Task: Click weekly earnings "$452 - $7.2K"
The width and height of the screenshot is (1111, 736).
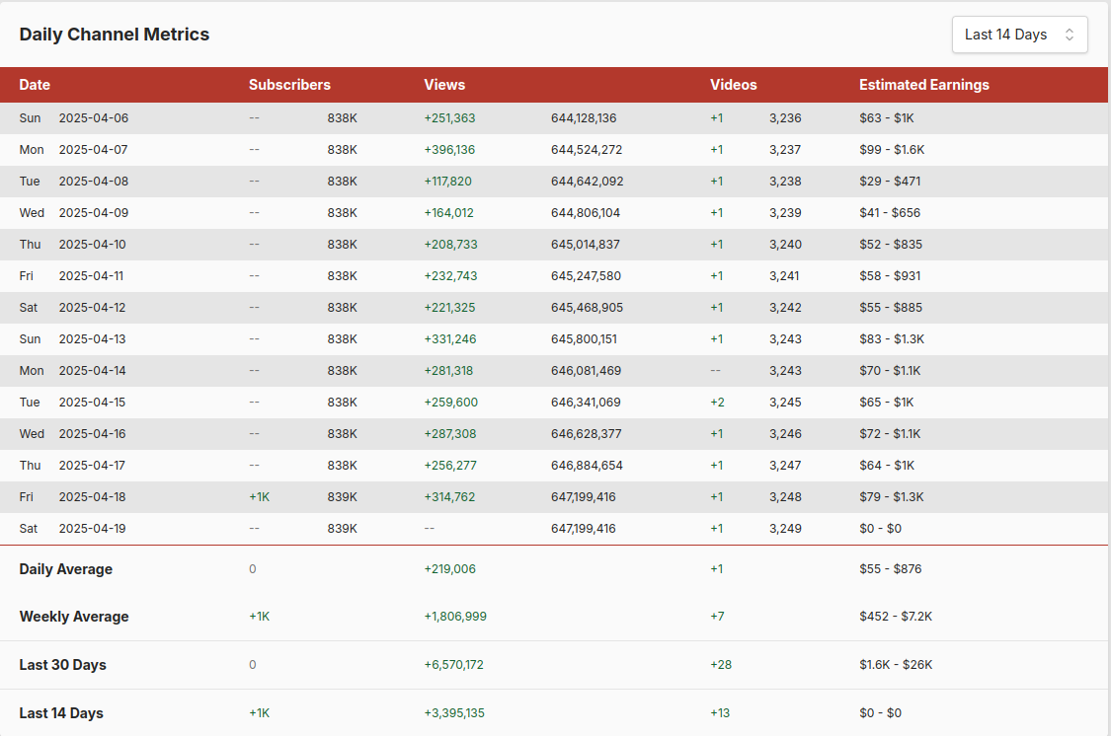Action: (896, 617)
